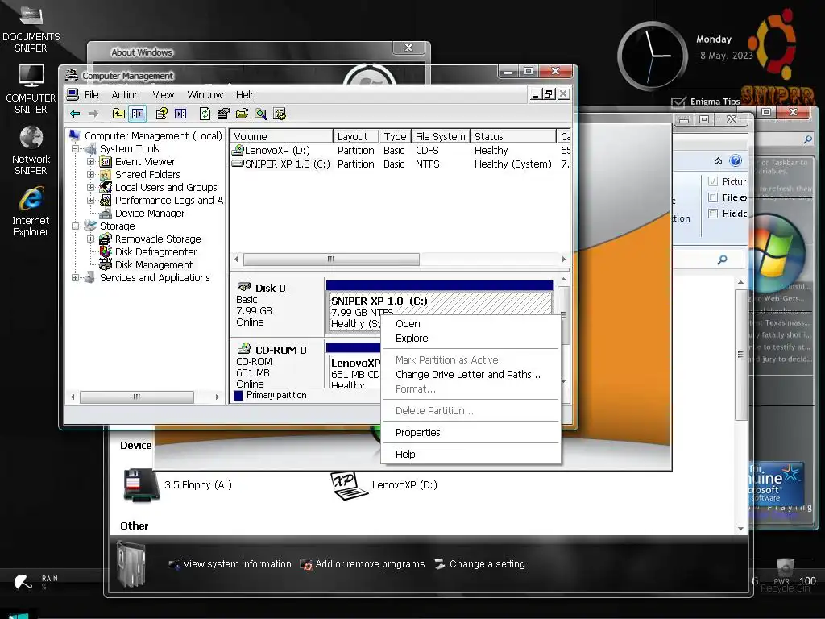Image resolution: width=825 pixels, height=619 pixels.
Task: Enable the Hidde... checkbox in the background window
Action: (713, 213)
